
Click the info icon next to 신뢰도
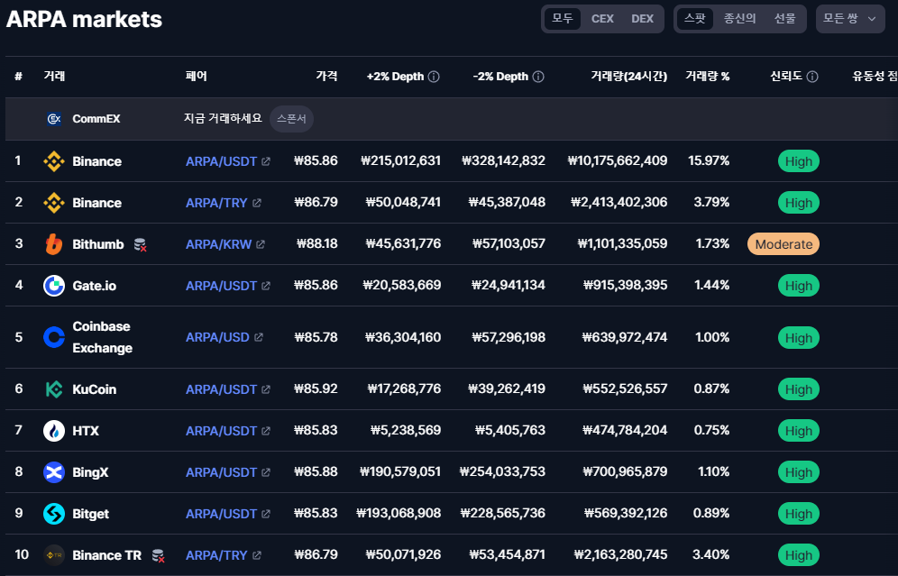[x=812, y=77]
